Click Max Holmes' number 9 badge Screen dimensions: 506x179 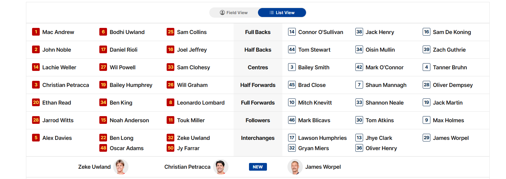pos(426,120)
